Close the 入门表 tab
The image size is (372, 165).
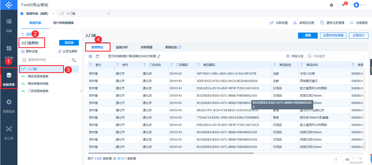click(109, 13)
